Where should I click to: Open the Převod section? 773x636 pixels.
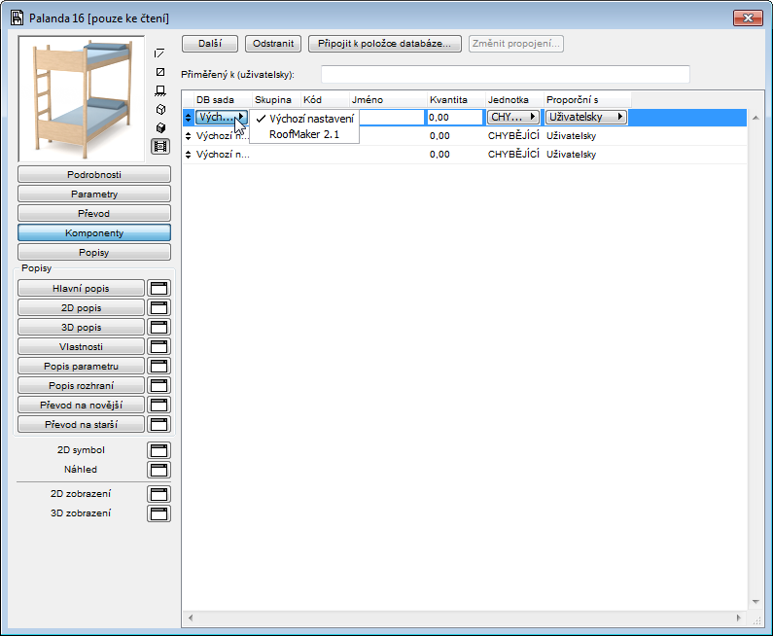94,214
